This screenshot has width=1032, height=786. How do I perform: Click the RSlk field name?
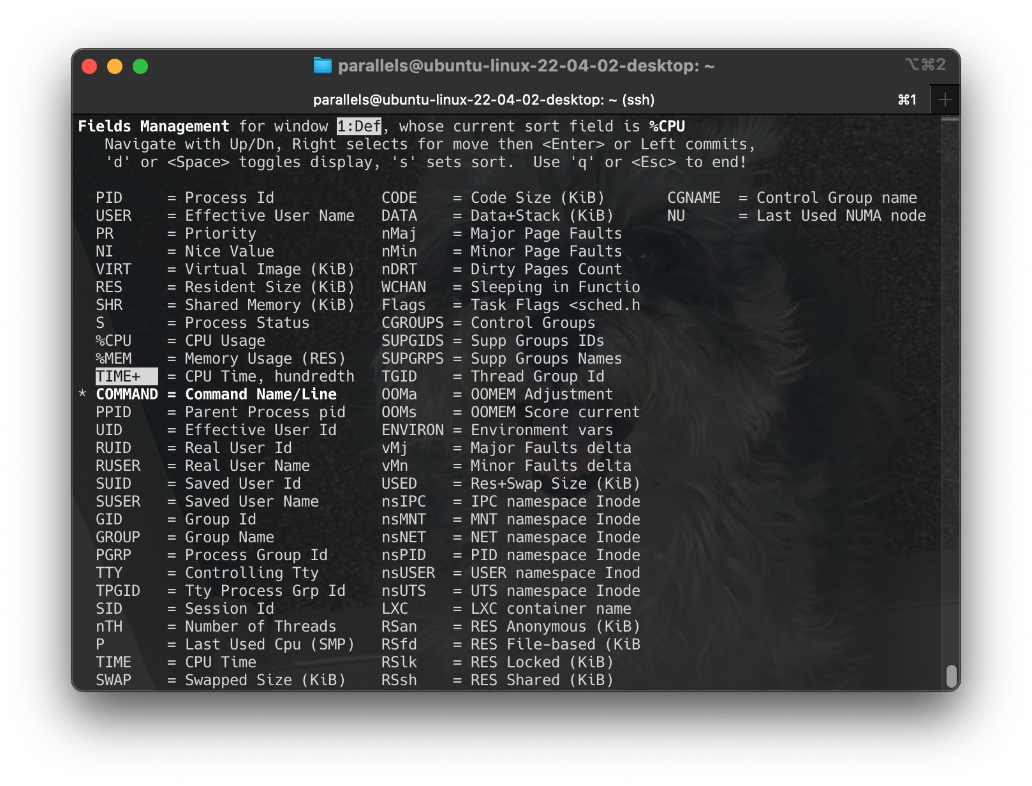(399, 662)
